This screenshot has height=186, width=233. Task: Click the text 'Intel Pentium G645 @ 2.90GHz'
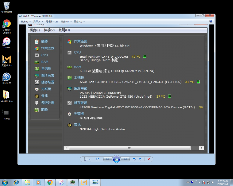(x=104, y=57)
